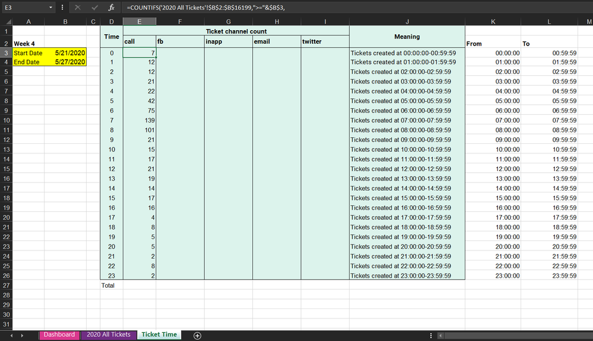
Task: Select the Ticket Time sheet tab
Action: (x=159, y=334)
